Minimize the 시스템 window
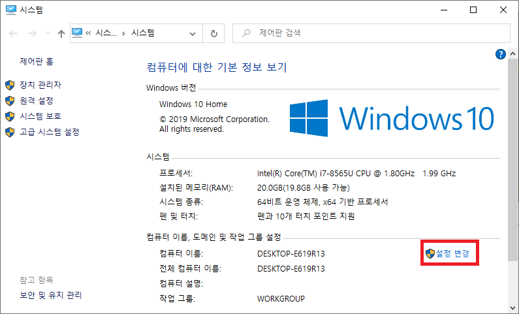Image resolution: width=519 pixels, height=314 pixels. (x=443, y=10)
